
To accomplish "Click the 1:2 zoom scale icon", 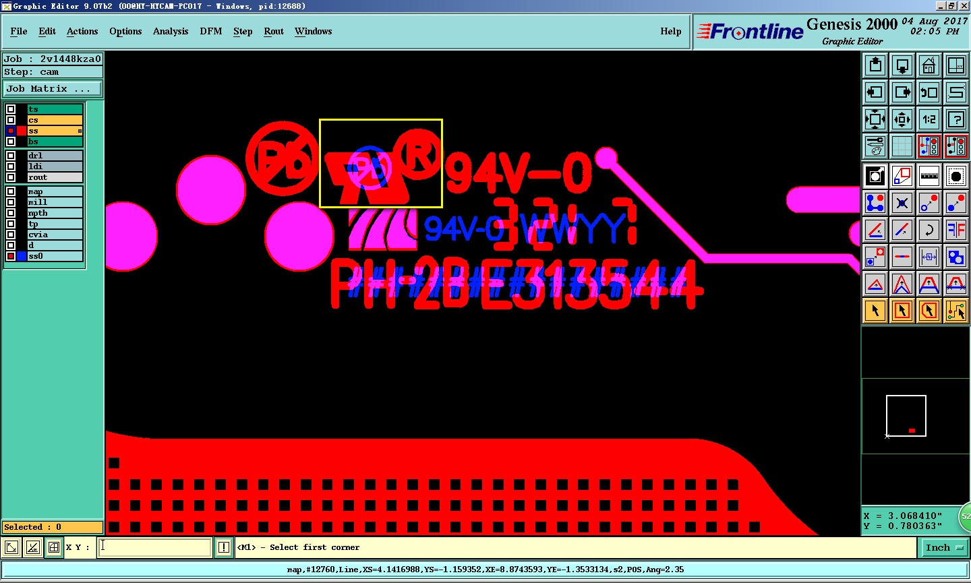I will pyautogui.click(x=929, y=119).
